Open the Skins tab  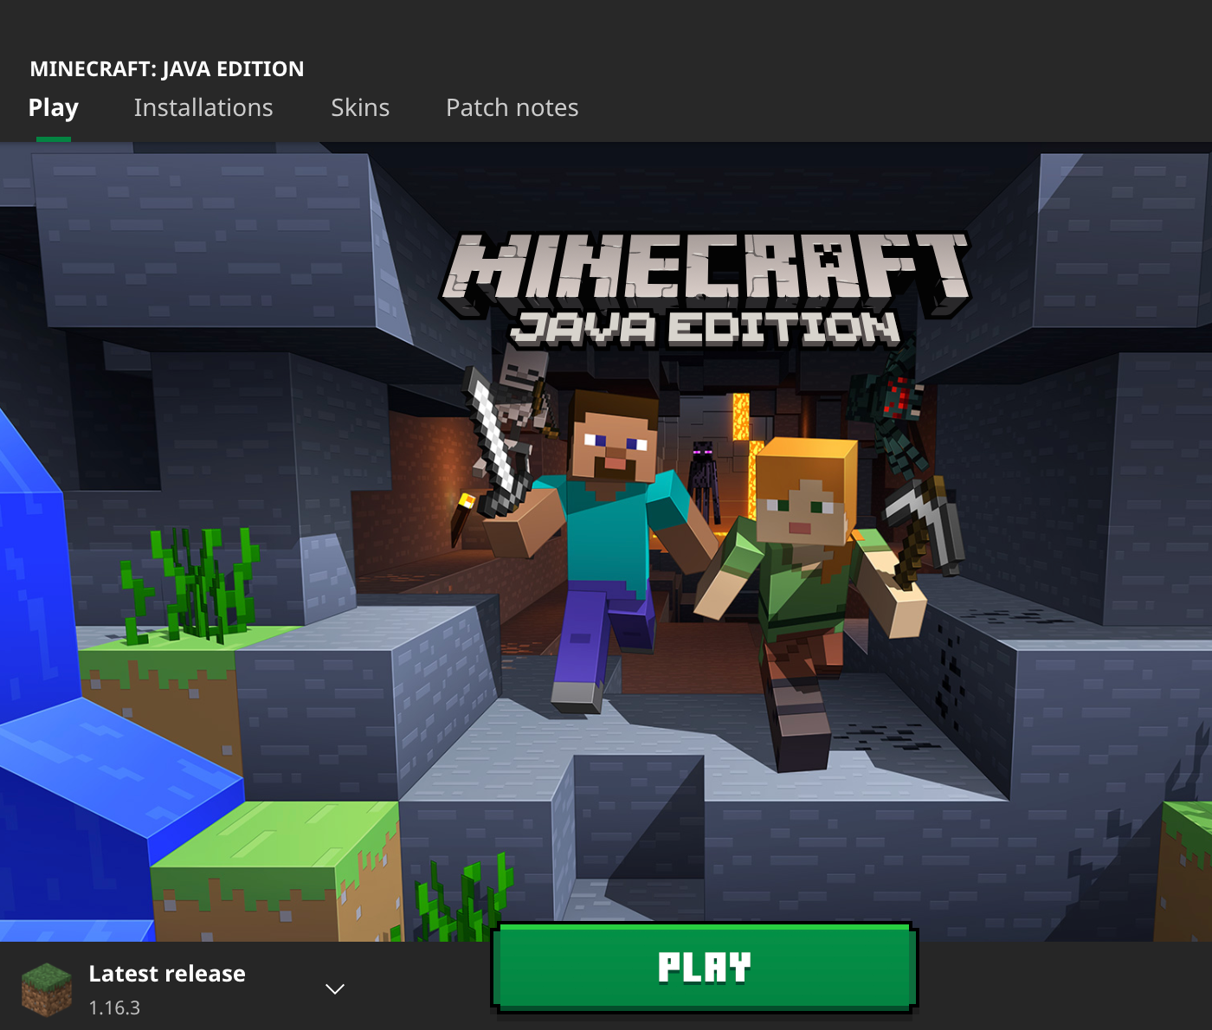[x=360, y=108]
